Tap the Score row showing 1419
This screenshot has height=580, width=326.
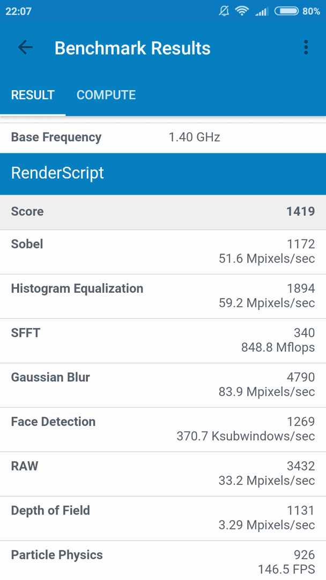coord(163,212)
